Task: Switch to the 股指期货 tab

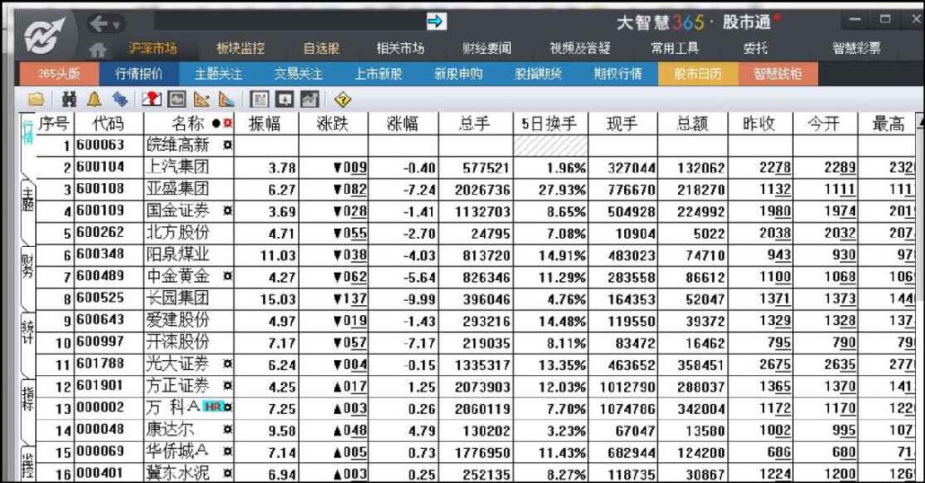Action: [x=538, y=74]
